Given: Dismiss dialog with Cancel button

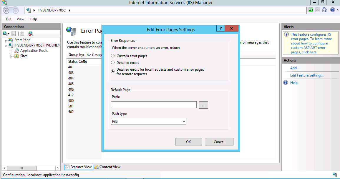Looking at the screenshot, I should click(x=219, y=142).
